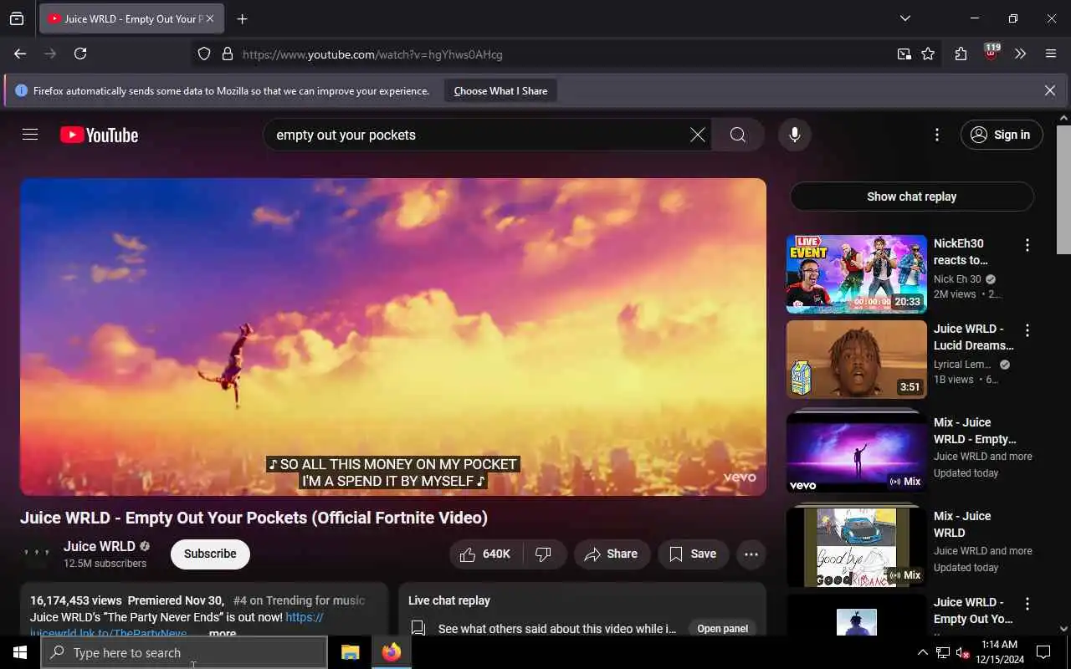Open tracking protection shield icon

(204, 54)
